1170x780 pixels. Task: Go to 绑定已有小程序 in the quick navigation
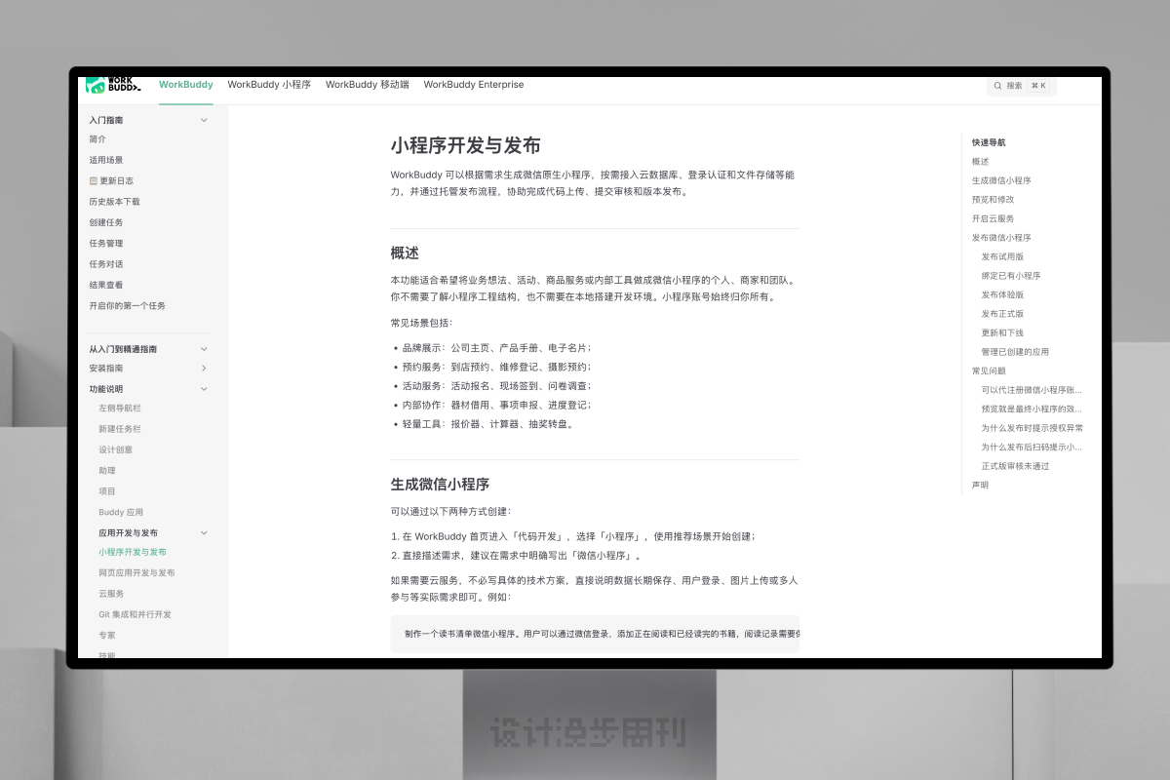pos(1011,276)
